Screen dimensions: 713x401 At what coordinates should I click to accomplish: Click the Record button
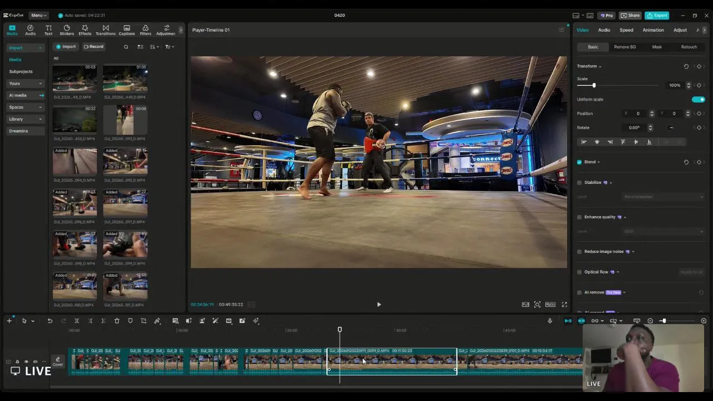[94, 47]
